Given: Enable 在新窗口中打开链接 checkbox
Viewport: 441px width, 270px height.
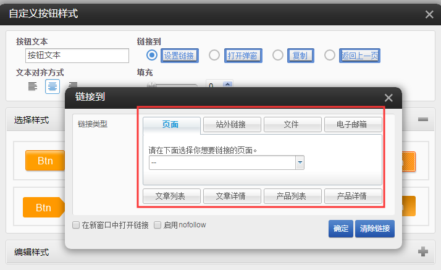Looking at the screenshot, I should point(76,226).
